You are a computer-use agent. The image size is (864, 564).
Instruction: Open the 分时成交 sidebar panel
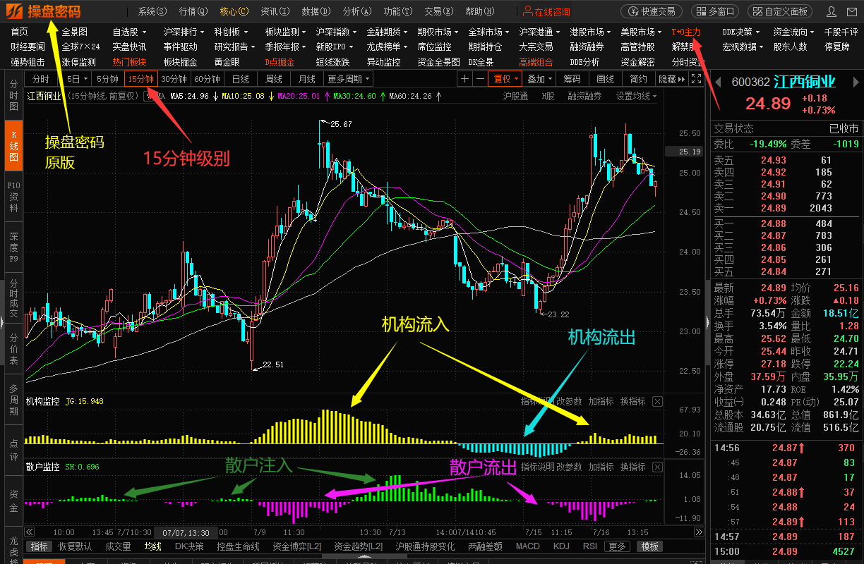click(x=13, y=299)
